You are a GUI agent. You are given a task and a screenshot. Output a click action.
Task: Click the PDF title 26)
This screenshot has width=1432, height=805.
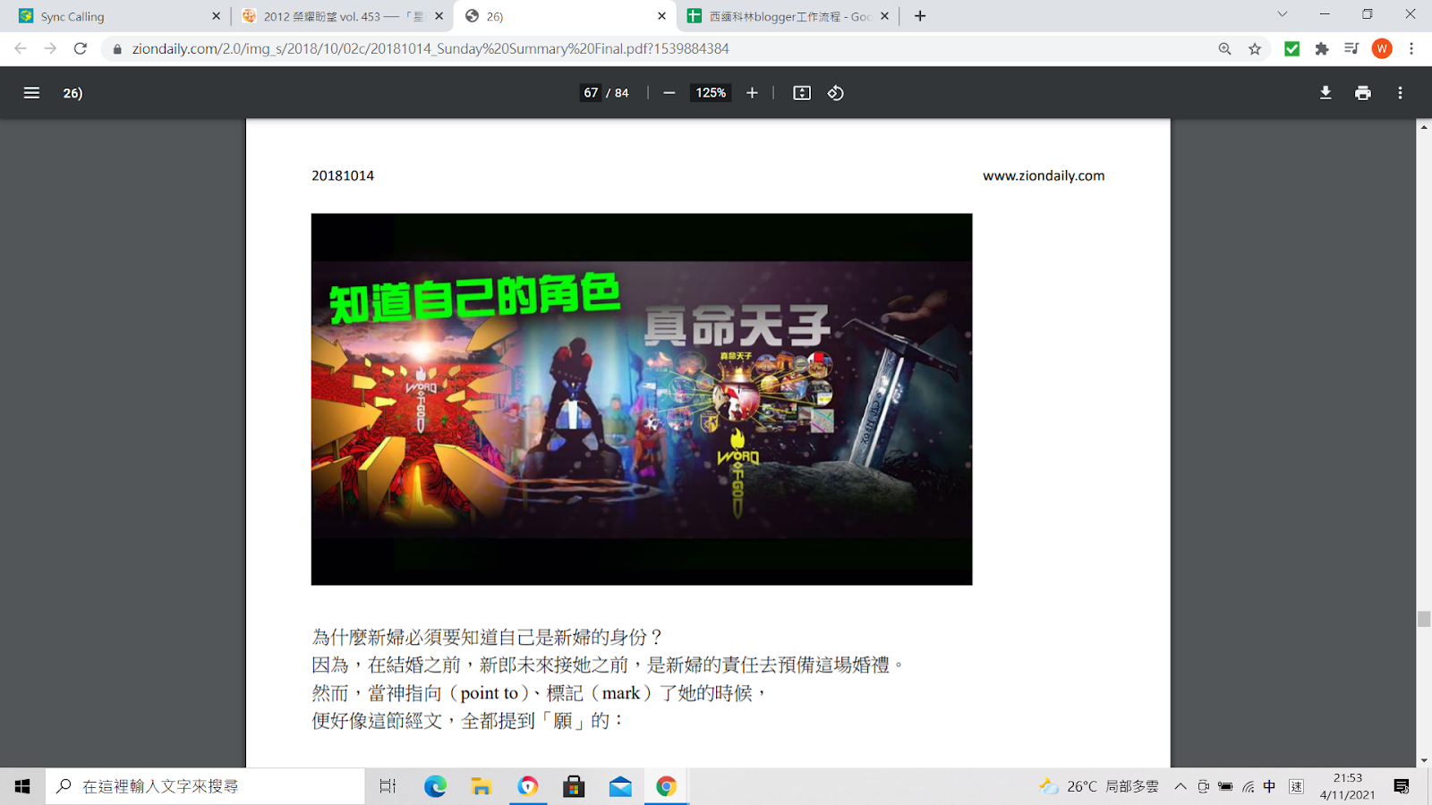click(x=72, y=93)
